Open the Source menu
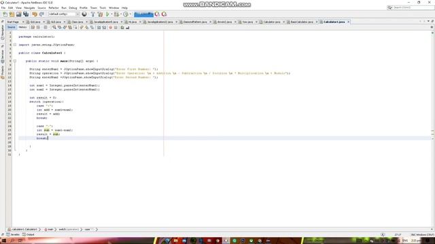435x244 pixels. (x=41, y=7)
